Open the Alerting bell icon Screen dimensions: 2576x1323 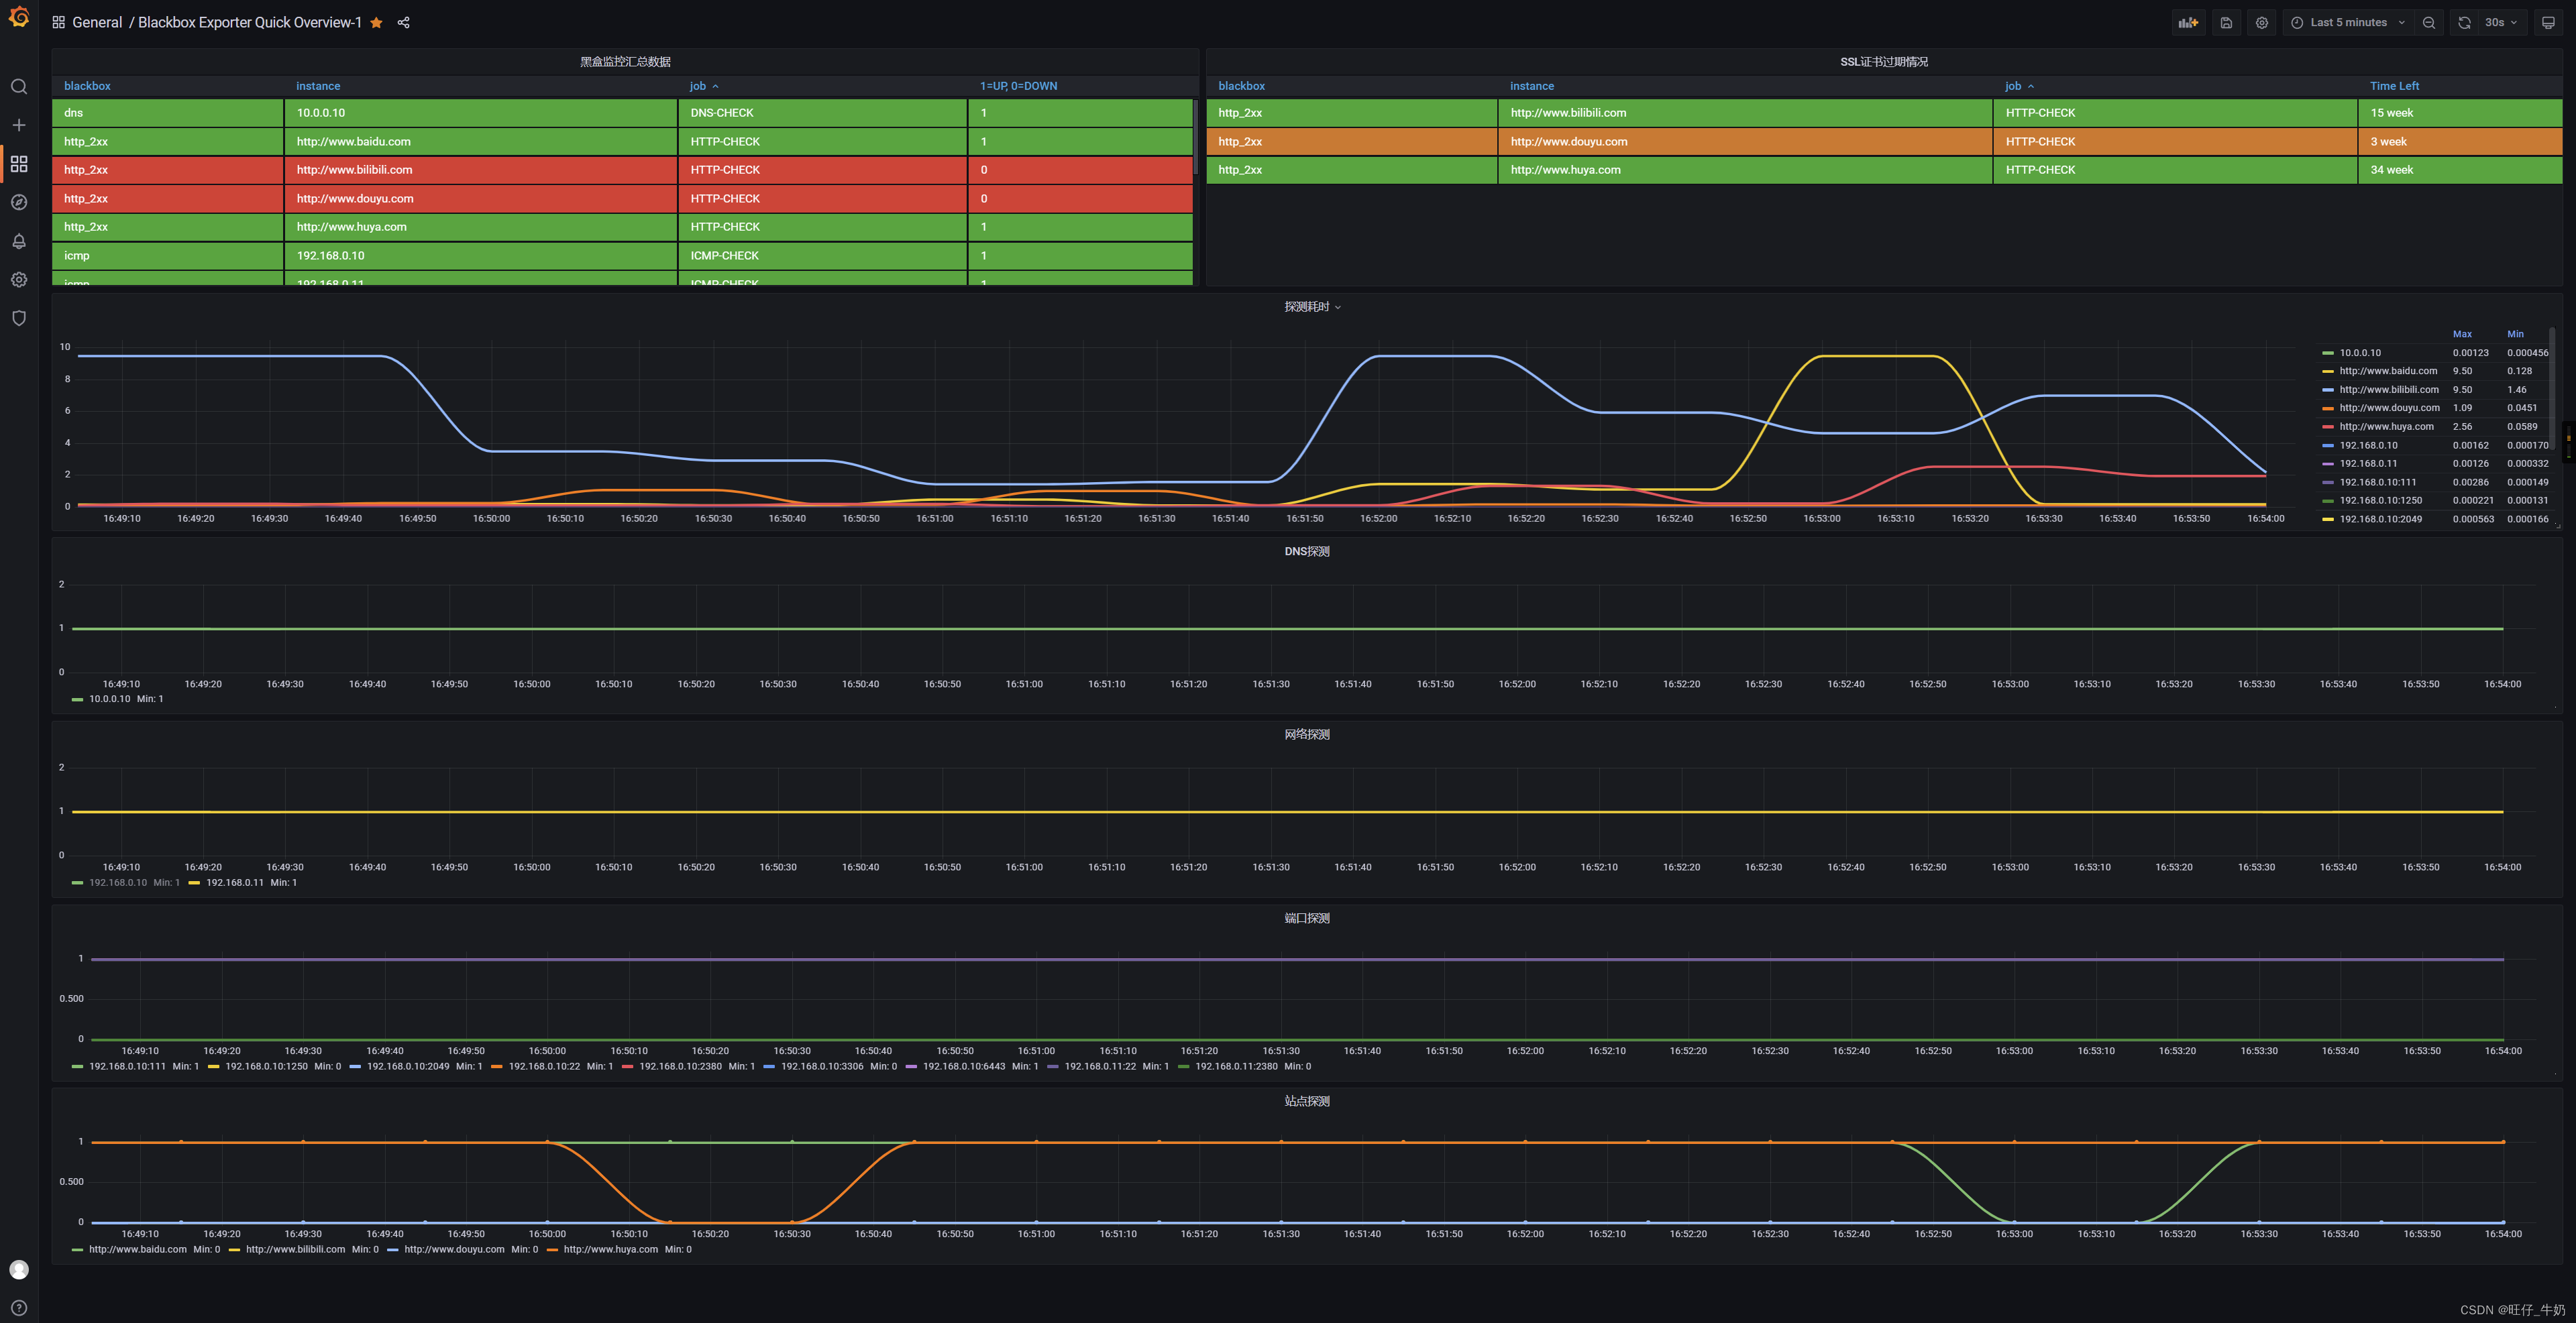point(19,241)
